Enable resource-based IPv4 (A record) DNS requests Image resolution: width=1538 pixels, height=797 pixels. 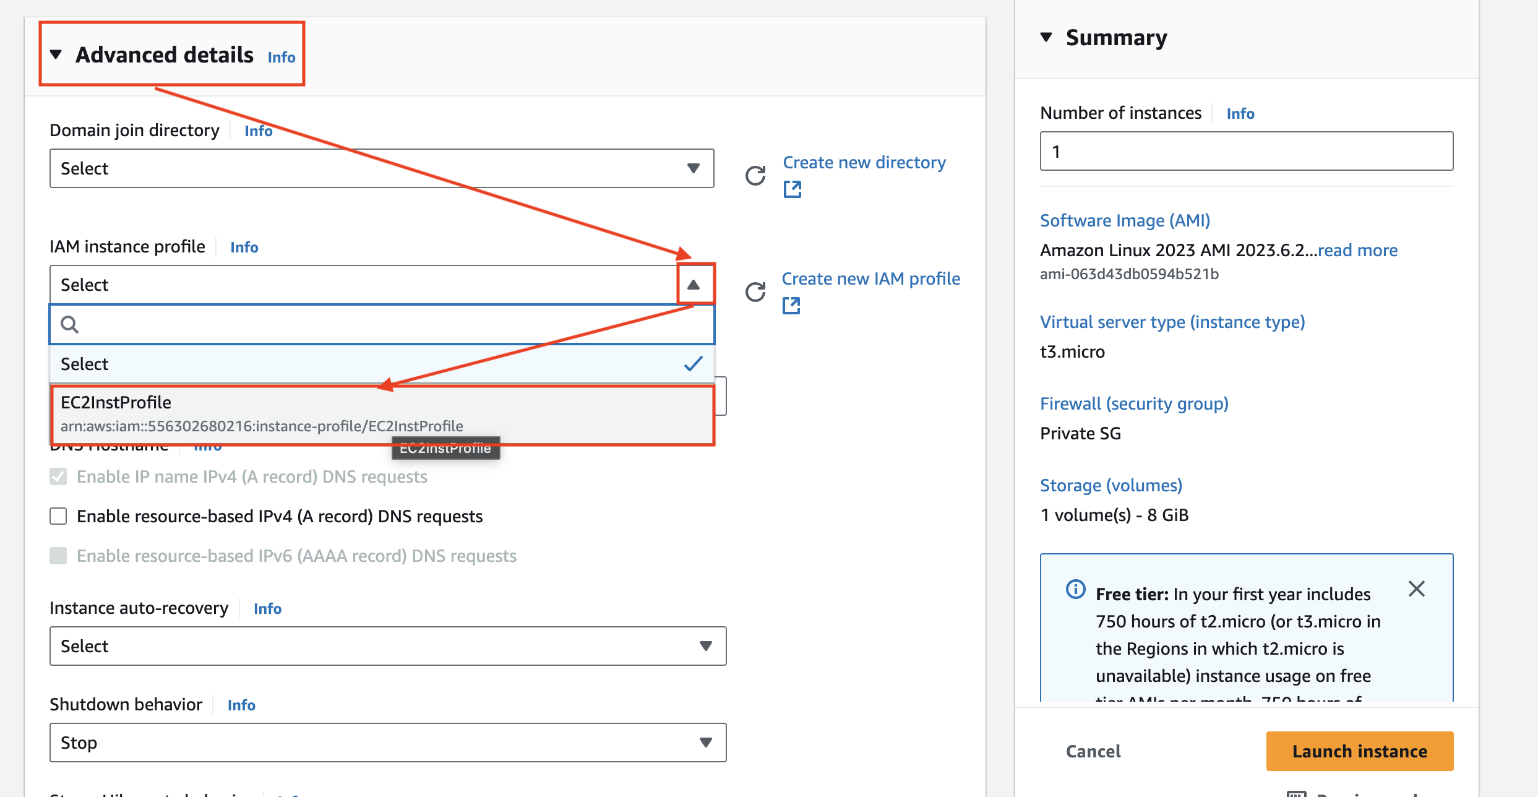[58, 516]
